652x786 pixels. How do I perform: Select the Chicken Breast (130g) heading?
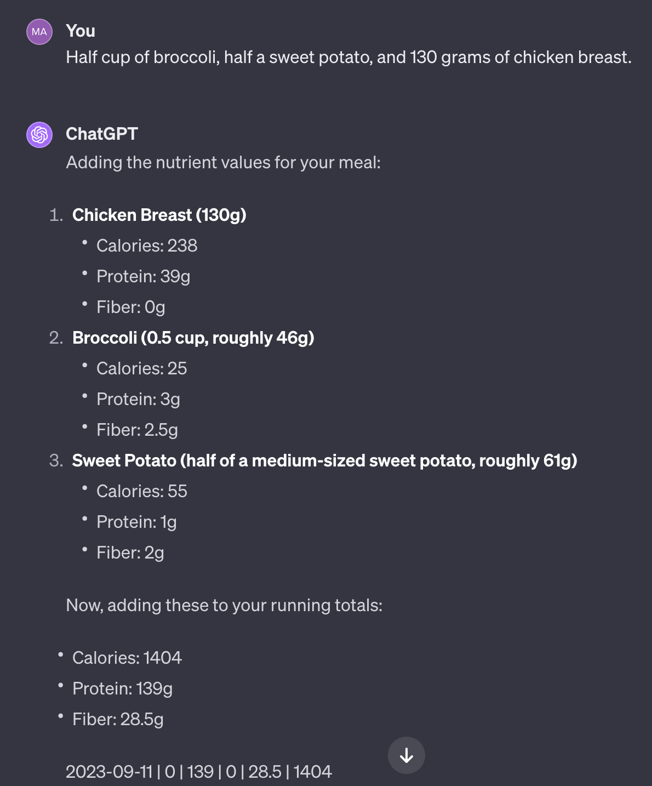tap(159, 215)
